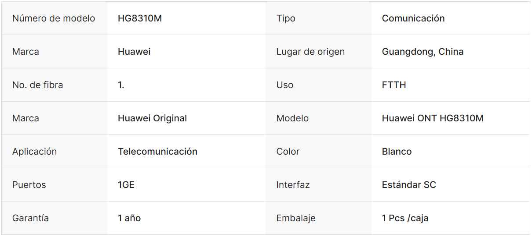
Task: Click the 'No. de fibra' label
Action: [38, 85]
